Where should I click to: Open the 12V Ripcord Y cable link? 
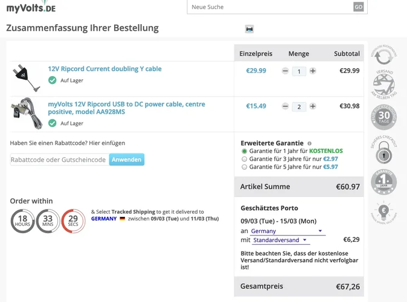104,69
